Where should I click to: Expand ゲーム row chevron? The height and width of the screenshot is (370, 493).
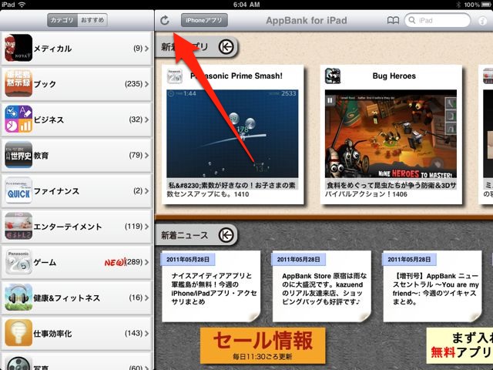pos(147,262)
